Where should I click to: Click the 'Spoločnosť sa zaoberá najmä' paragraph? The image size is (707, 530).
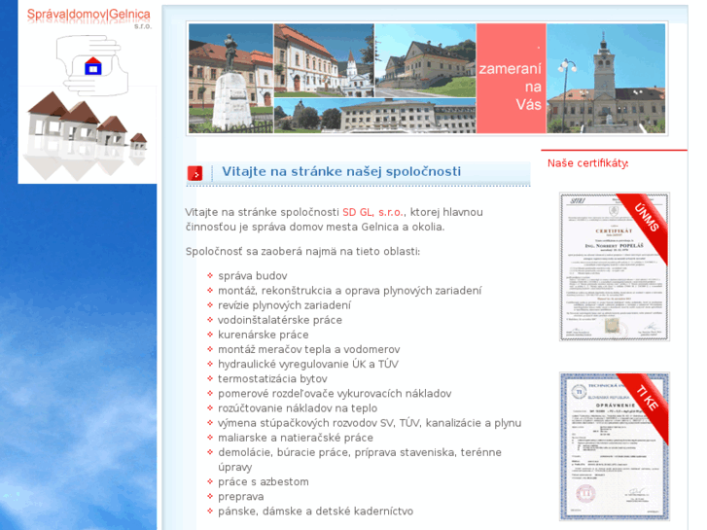[302, 252]
